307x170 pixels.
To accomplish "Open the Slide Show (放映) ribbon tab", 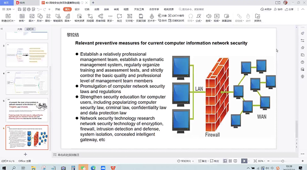I will [x=106, y=9].
